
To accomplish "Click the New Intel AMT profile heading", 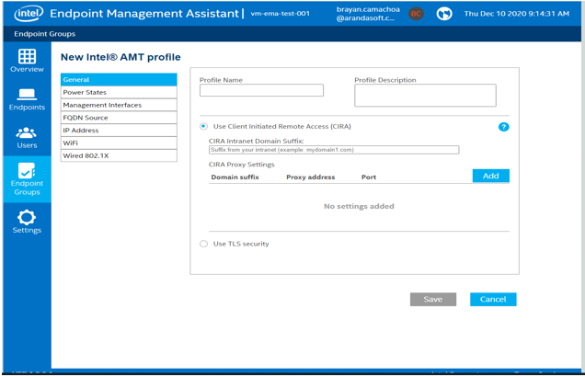I will click(120, 57).
